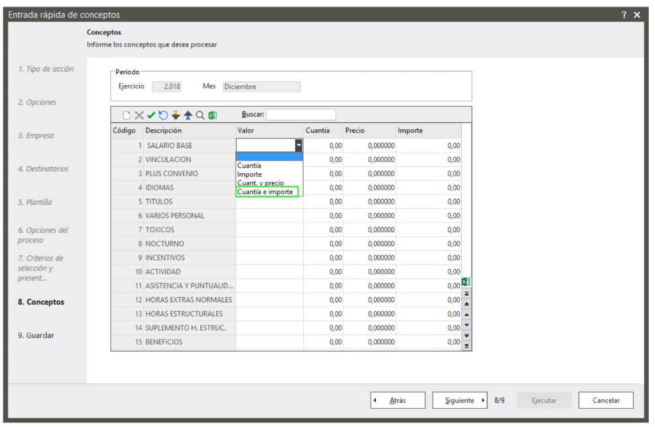Choose 'Importe' from the Valor list
Screen dimensions: 655x427
[269, 174]
